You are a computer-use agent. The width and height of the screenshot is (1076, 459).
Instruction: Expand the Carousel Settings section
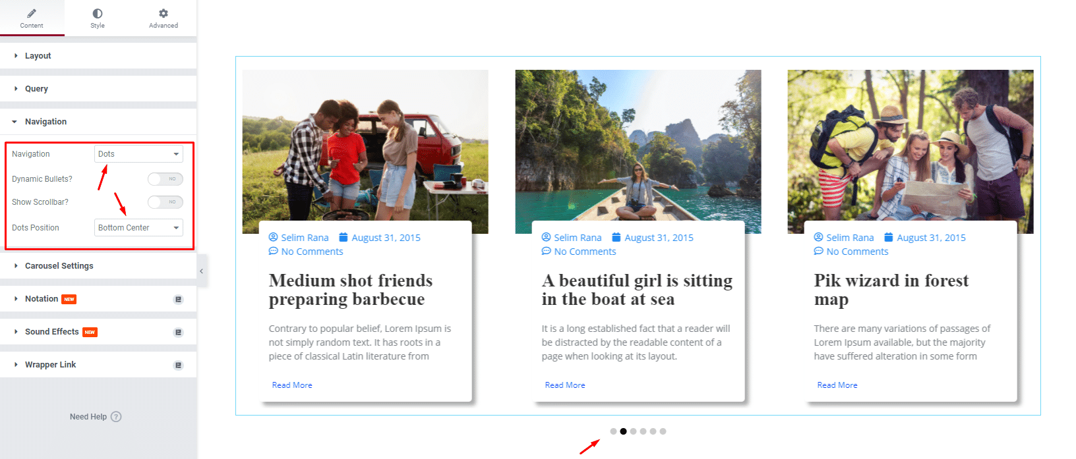pos(59,266)
